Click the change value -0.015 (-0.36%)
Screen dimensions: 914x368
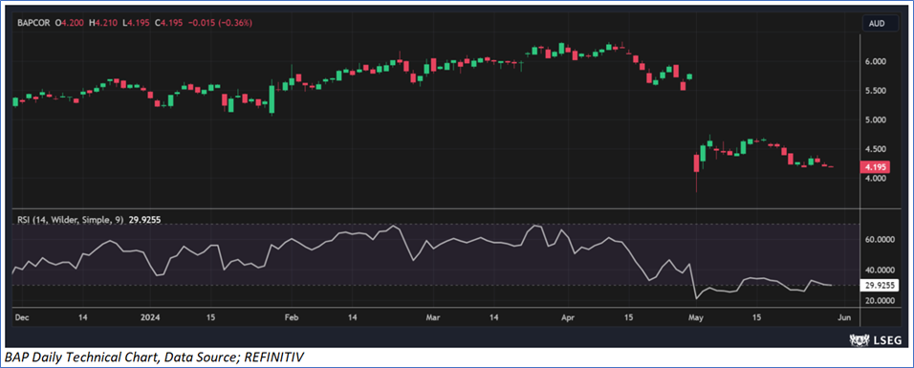point(220,23)
